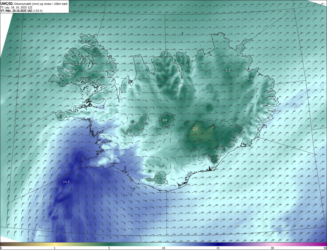This screenshot has height=250, width=327.
Task: Click the 4.7 value in north Iceland
Action: coord(188,65)
